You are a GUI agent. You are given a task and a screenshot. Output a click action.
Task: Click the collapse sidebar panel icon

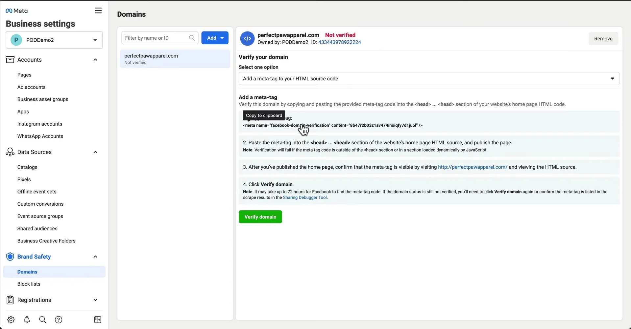coord(98,319)
